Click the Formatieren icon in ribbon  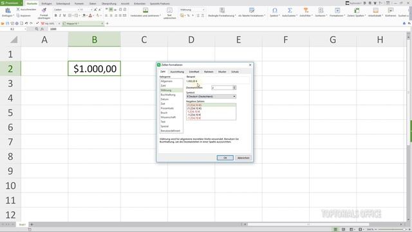point(337,10)
